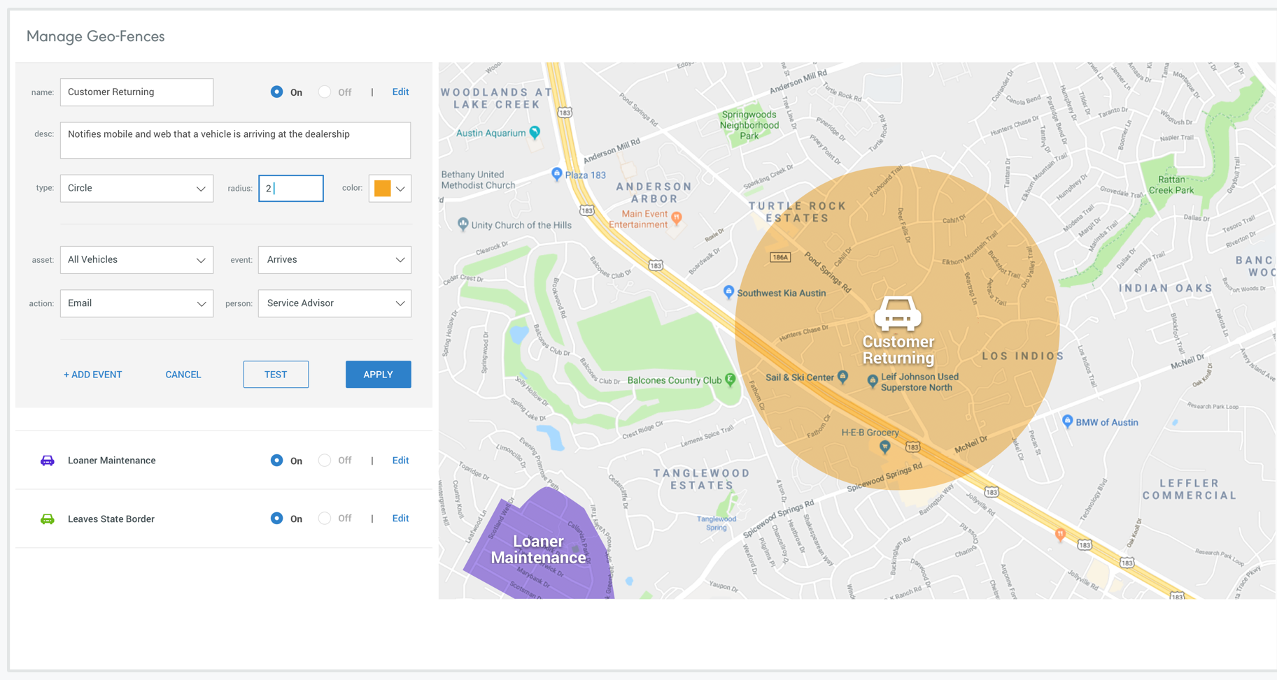The height and width of the screenshot is (680, 1277).
Task: Click into the radius input field
Action: point(291,189)
